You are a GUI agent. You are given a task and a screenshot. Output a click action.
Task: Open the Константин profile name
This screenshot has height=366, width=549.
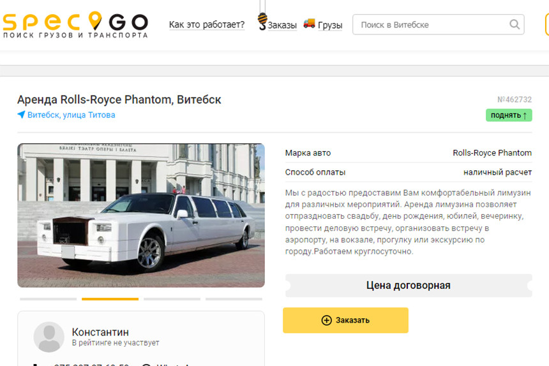(100, 332)
